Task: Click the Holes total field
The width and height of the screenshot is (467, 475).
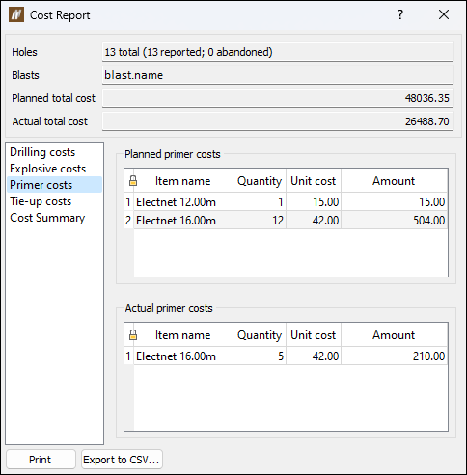Action: click(278, 52)
